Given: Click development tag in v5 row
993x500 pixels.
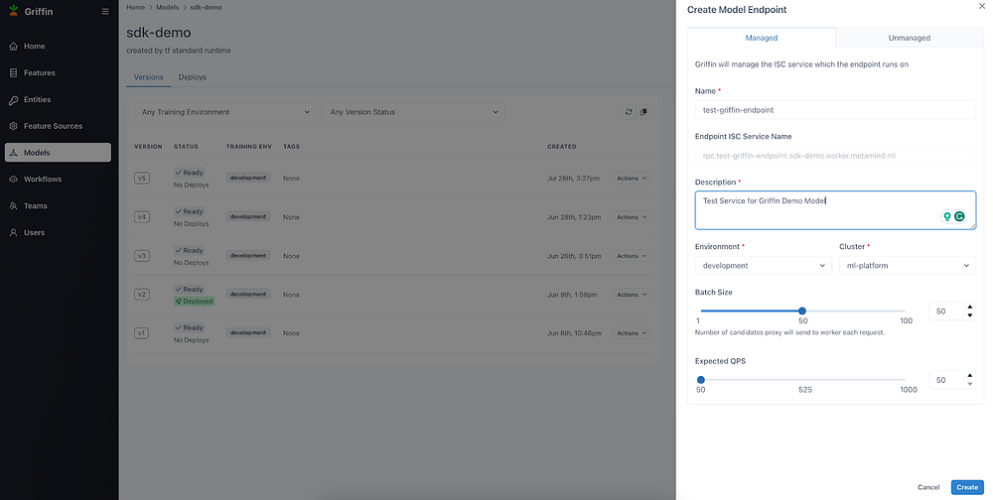Looking at the screenshot, I should pyautogui.click(x=248, y=178).
